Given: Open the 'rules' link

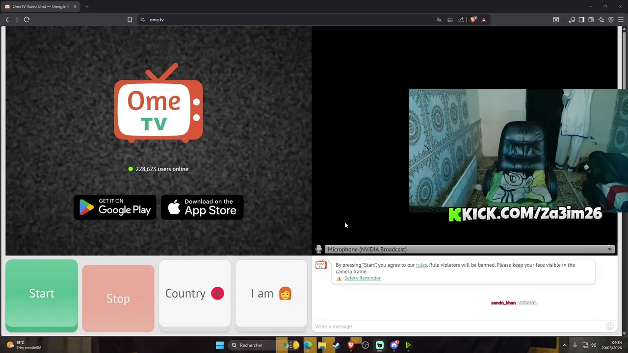Looking at the screenshot, I should point(421,265).
